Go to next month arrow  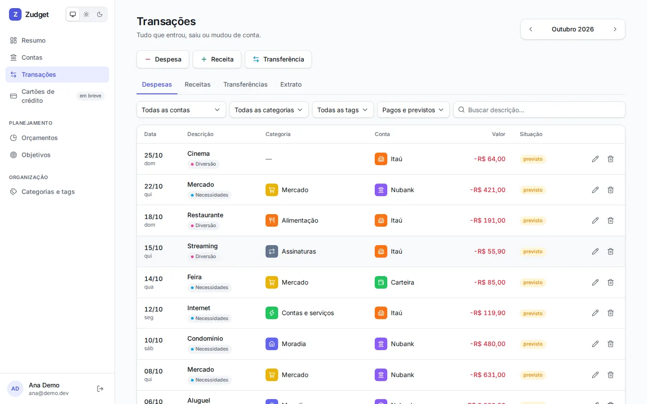click(x=615, y=29)
